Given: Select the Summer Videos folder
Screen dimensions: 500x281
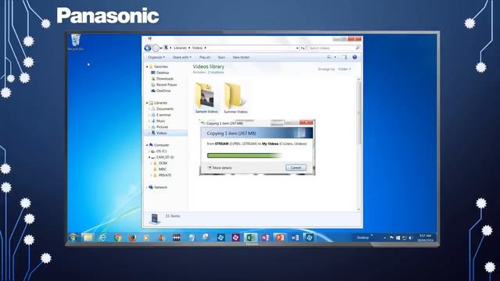Looking at the screenshot, I should tap(235, 98).
